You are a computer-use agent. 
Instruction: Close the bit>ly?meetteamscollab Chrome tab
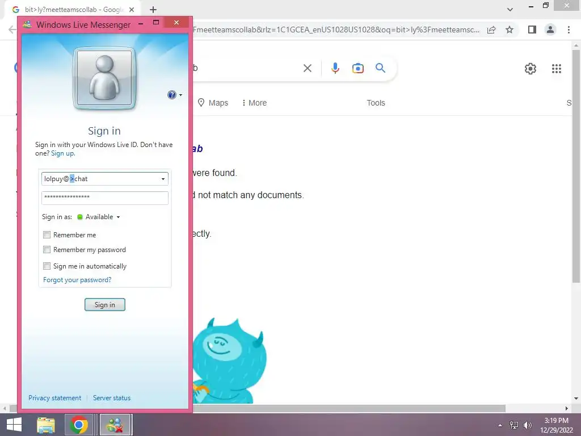132,10
